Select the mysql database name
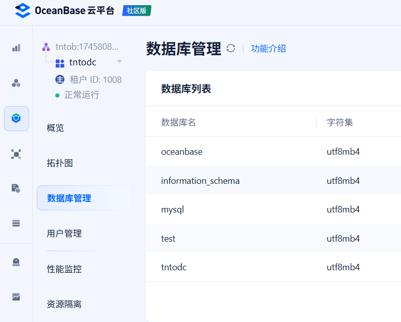Image resolution: width=401 pixels, height=322 pixels. pyautogui.click(x=173, y=210)
